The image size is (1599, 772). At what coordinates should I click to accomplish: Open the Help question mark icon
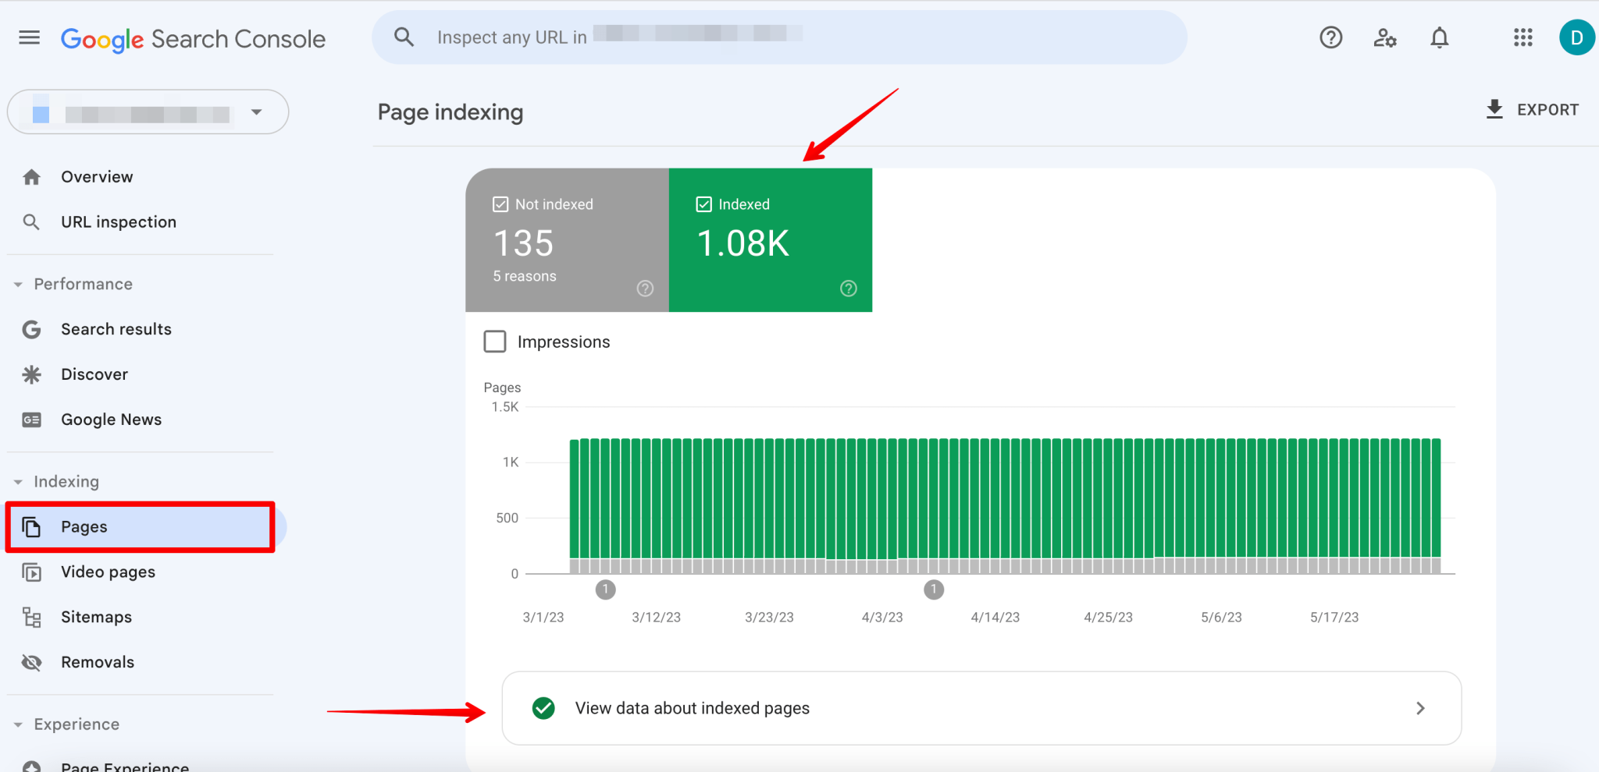coord(1330,37)
